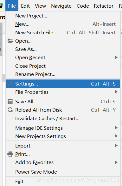Click the printer icon beside Print

coord(10,154)
